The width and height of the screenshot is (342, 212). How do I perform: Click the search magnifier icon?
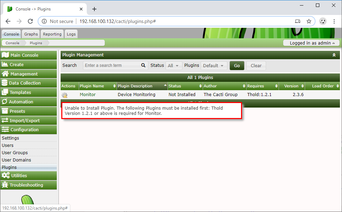pos(143,65)
